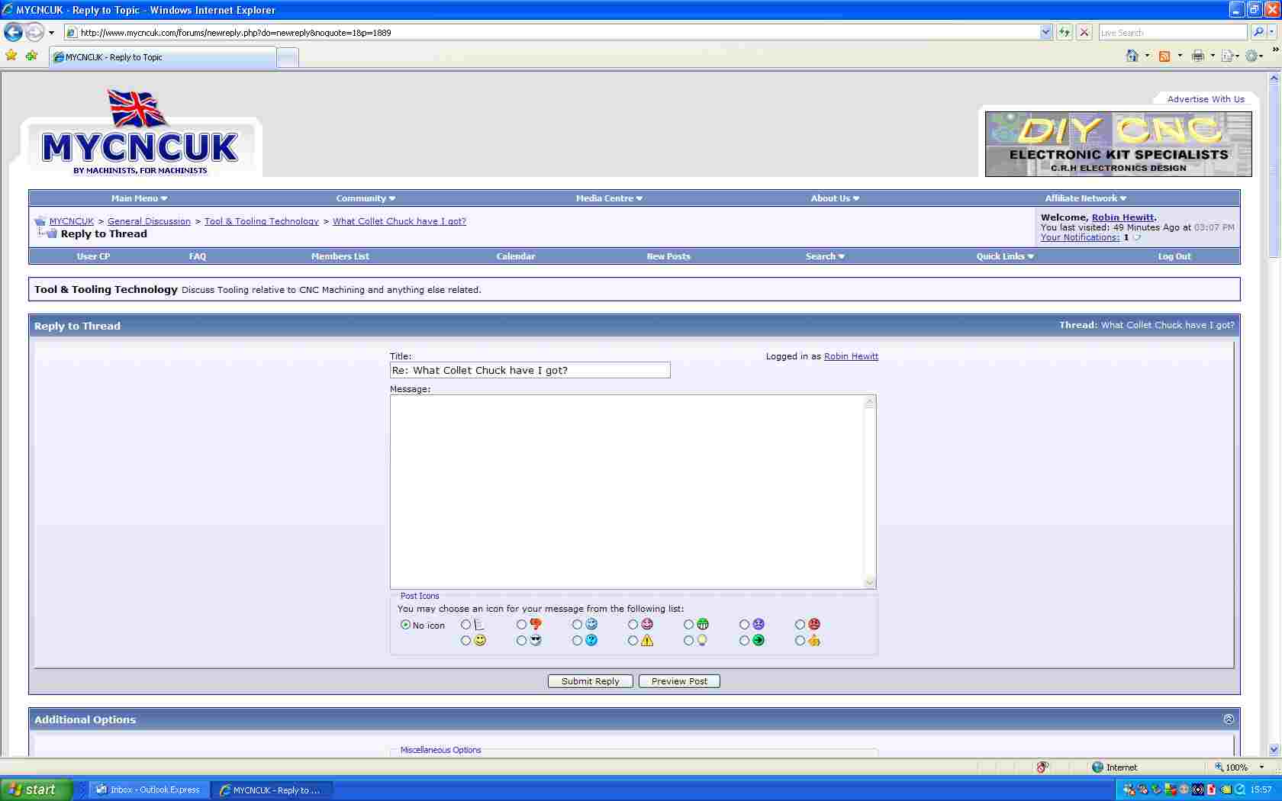The width and height of the screenshot is (1282, 801).
Task: Click the Live Search magnifier icon
Action: point(1258,32)
